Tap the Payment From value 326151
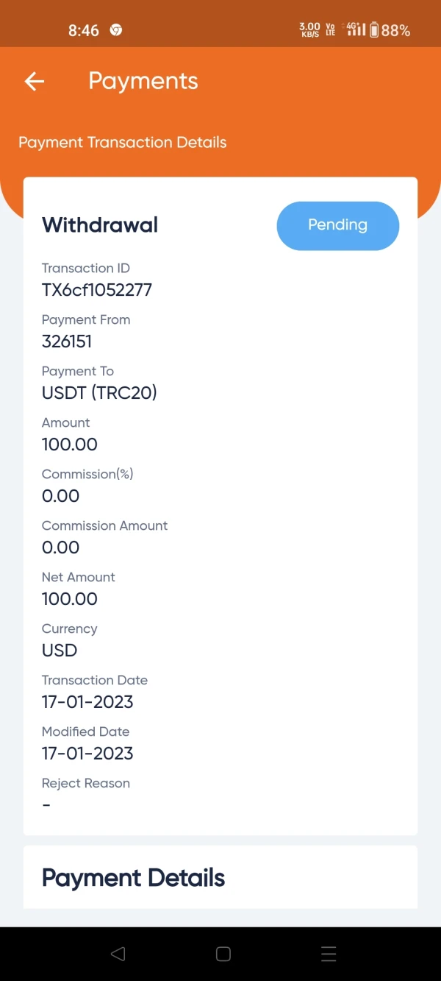This screenshot has height=981, width=441. [67, 341]
